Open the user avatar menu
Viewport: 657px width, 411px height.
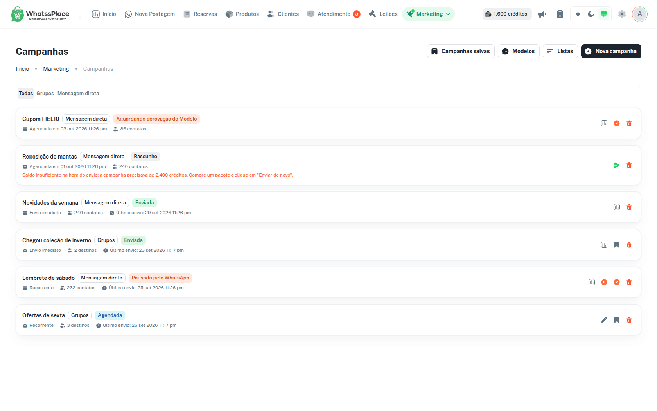(x=640, y=14)
